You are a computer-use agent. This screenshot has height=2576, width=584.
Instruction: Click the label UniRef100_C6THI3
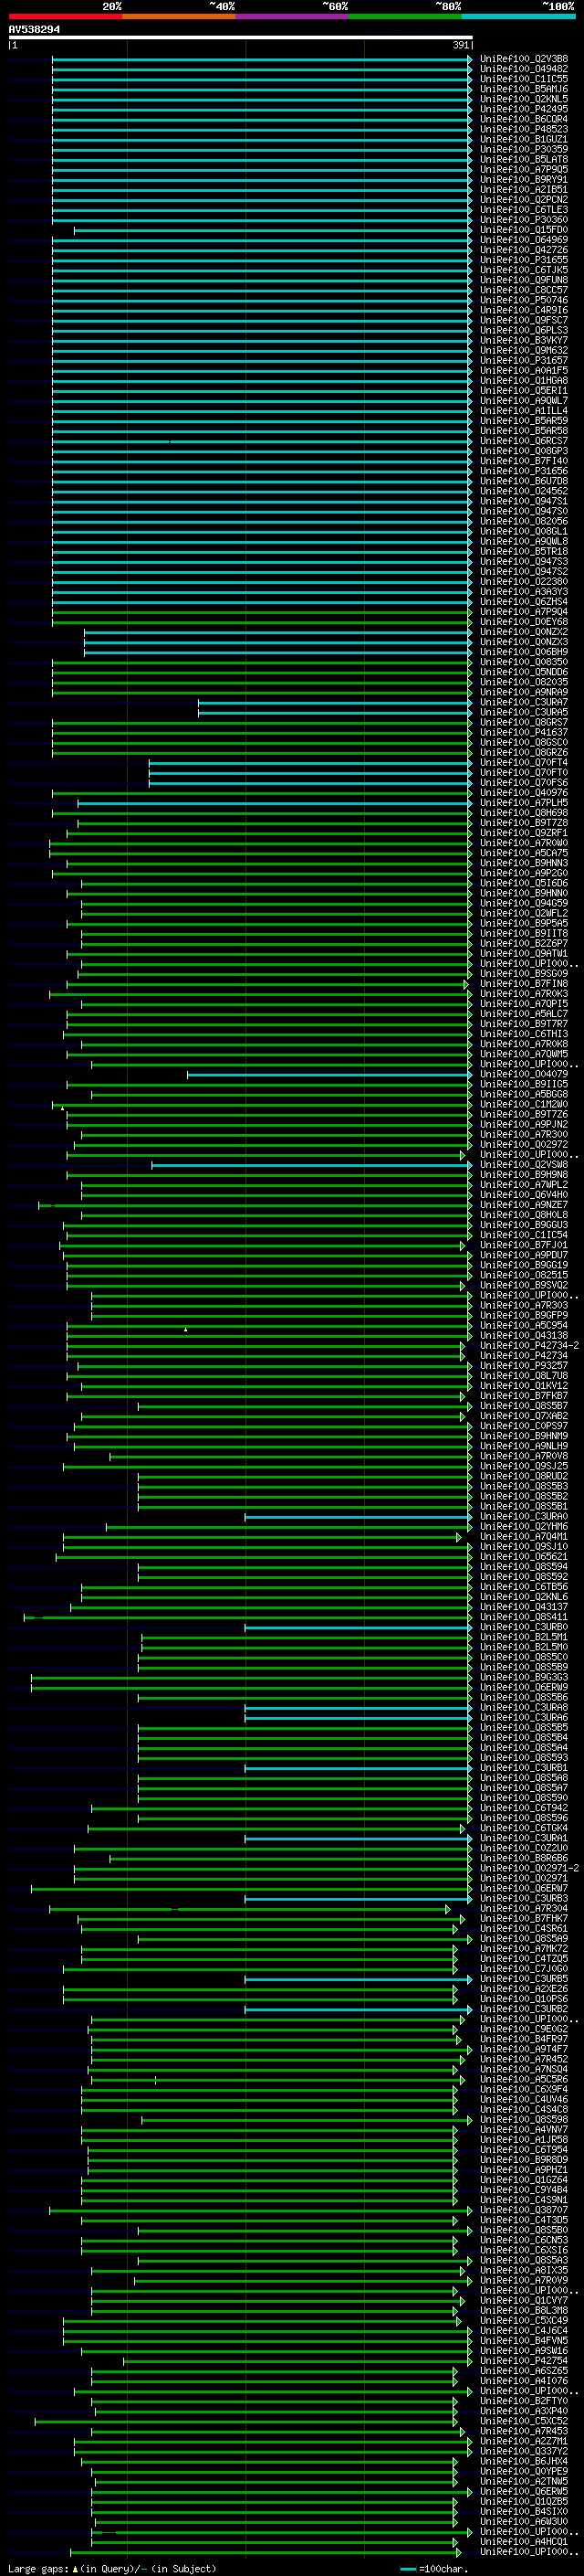pyautogui.click(x=524, y=1034)
